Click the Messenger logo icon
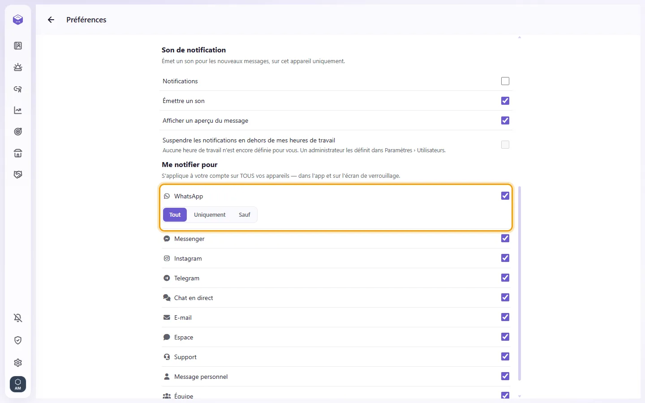Image resolution: width=645 pixels, height=403 pixels. point(167,239)
